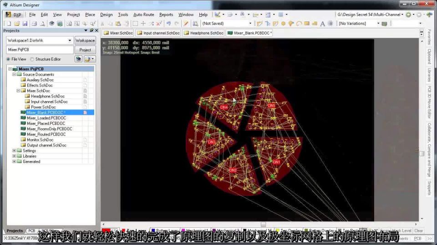Click the place arc icon
The width and height of the screenshot is (437, 245).
tap(299, 24)
